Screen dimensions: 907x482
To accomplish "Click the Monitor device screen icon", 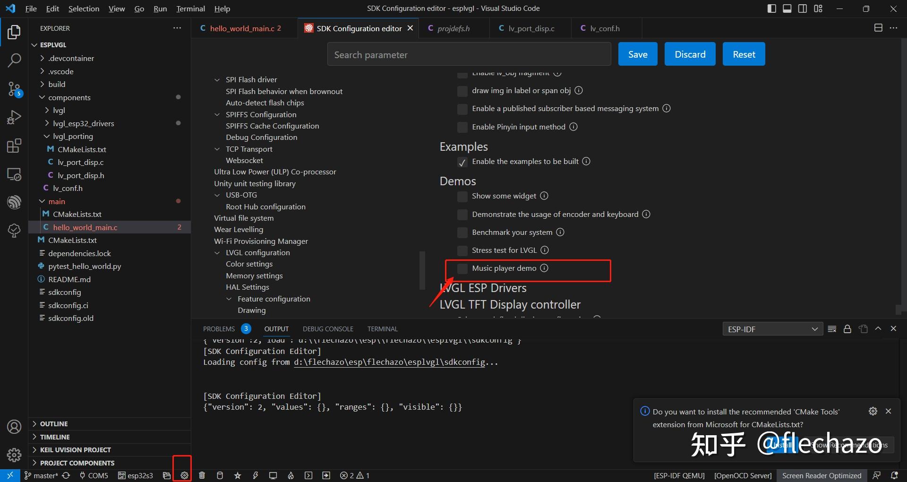I will tap(273, 475).
